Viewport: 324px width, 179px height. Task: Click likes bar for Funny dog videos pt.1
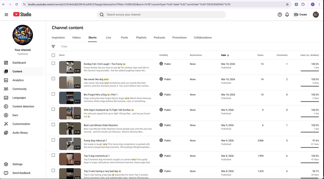pos(310,147)
